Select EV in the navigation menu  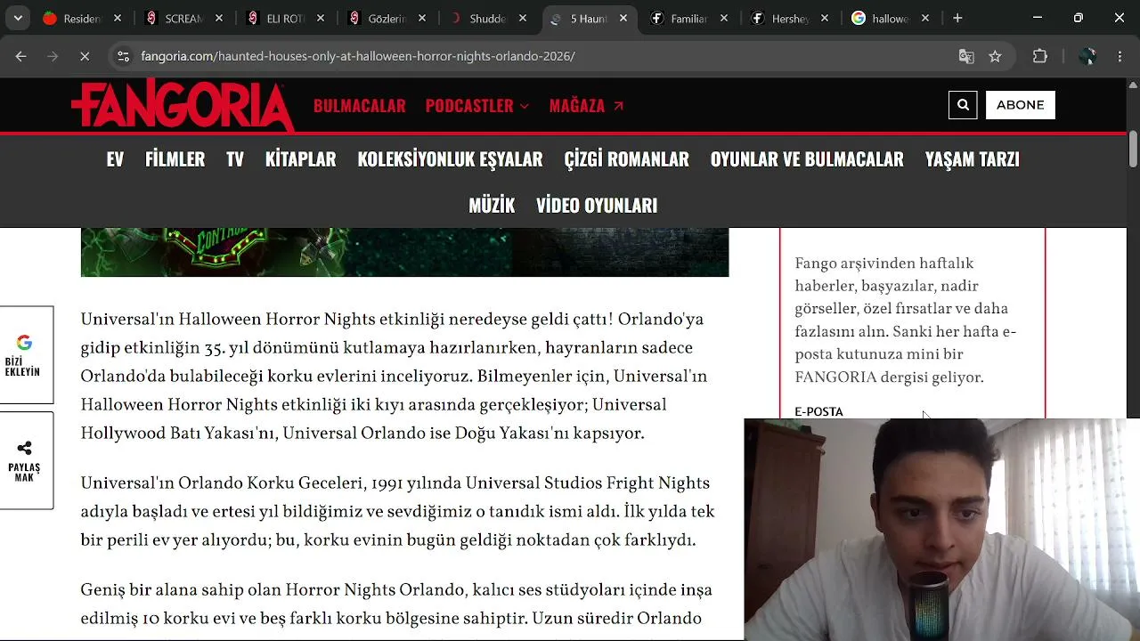pos(115,159)
